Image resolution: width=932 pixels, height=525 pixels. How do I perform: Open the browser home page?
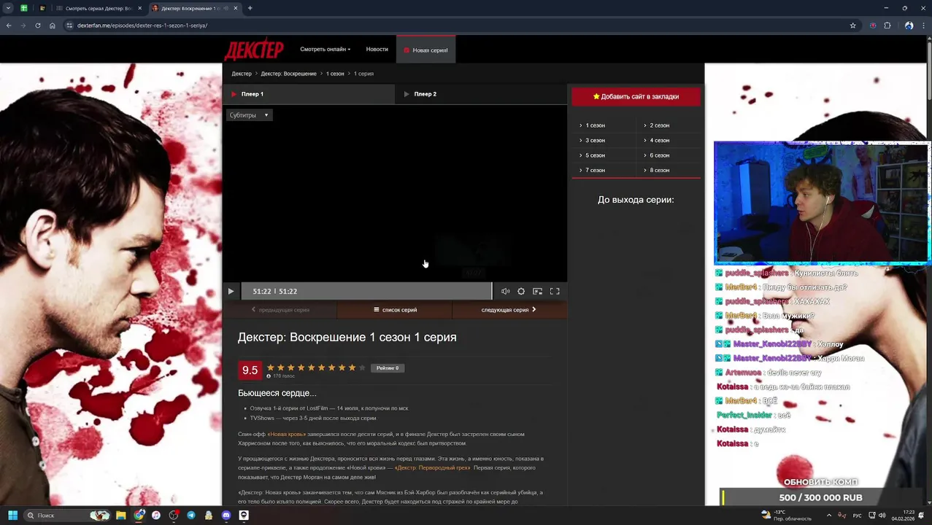tap(53, 26)
